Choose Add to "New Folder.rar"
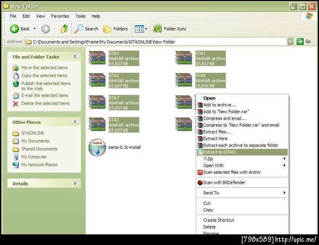This screenshot has height=245, width=319. (x=242, y=112)
